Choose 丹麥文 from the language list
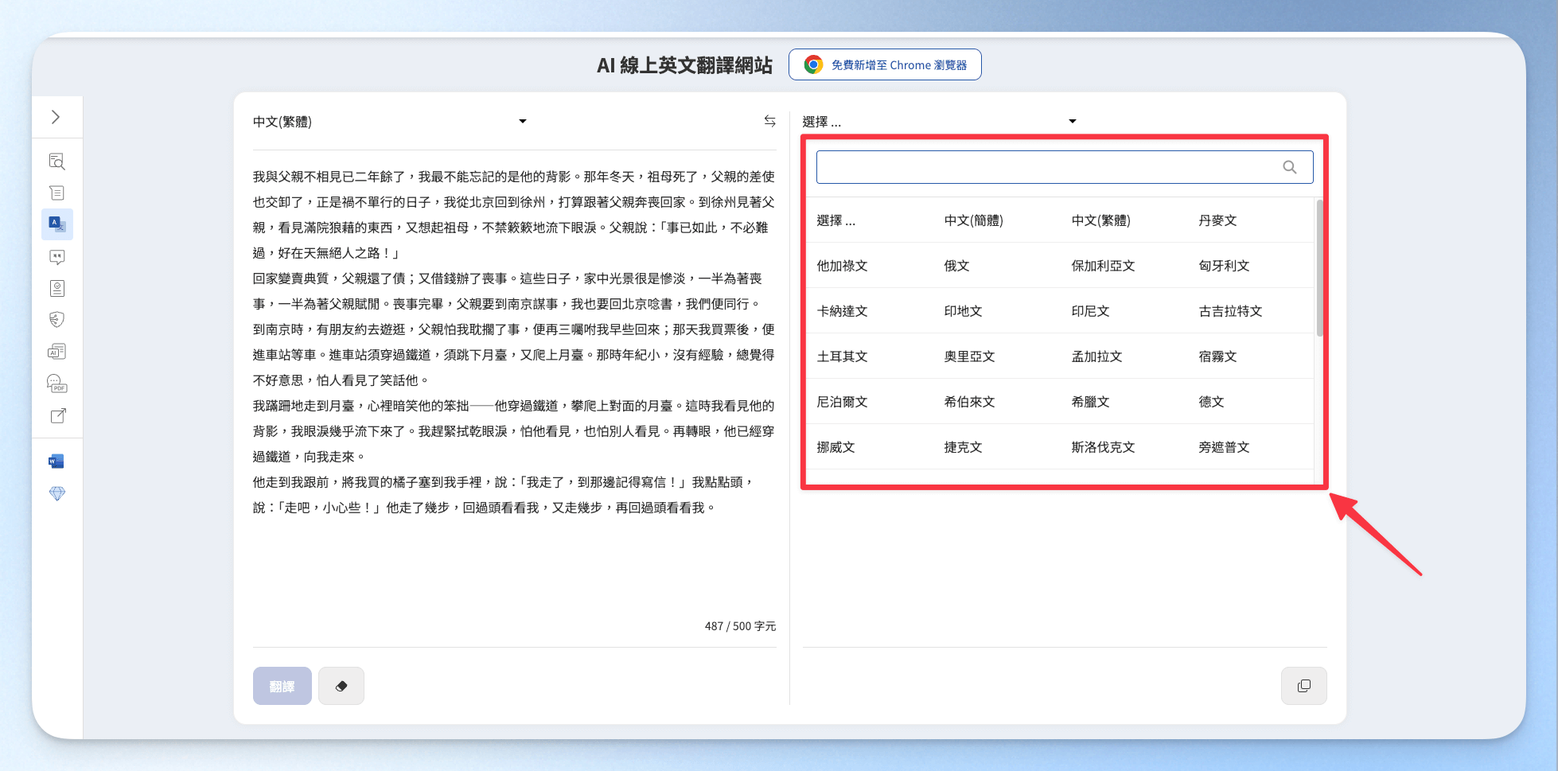Viewport: 1558px width, 771px height. [x=1217, y=220]
